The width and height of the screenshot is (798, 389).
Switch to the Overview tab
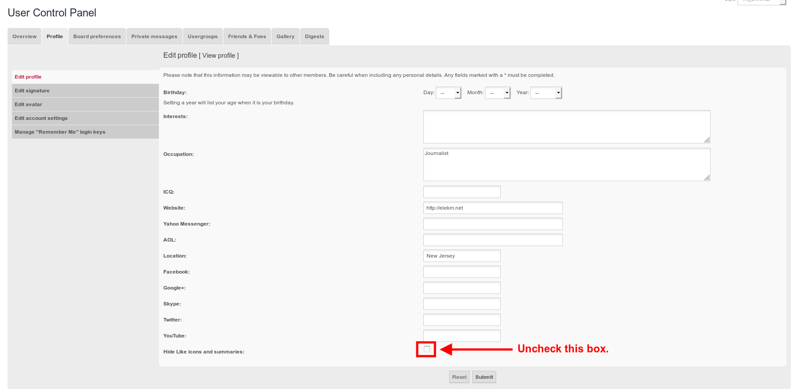pyautogui.click(x=24, y=36)
